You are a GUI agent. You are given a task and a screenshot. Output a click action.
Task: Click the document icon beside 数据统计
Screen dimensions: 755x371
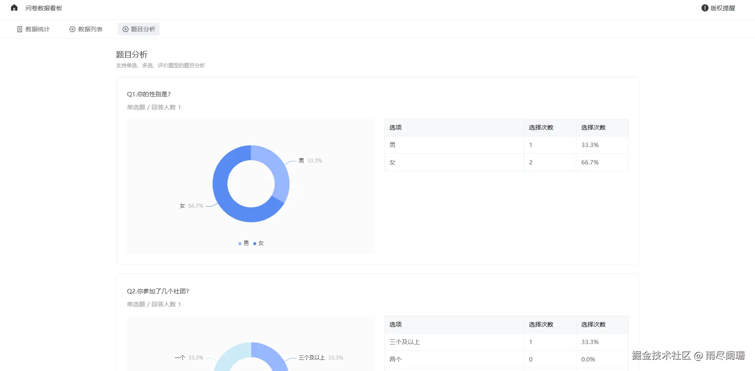19,29
